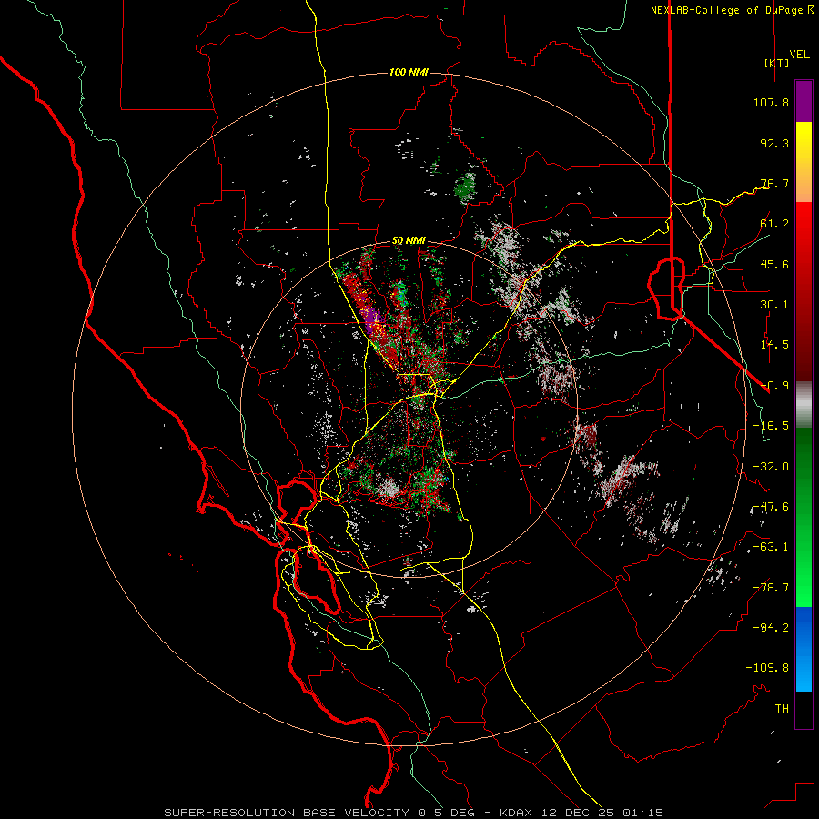Select the 45.6 velocity scale value
The width and height of the screenshot is (819, 819).
(x=774, y=264)
